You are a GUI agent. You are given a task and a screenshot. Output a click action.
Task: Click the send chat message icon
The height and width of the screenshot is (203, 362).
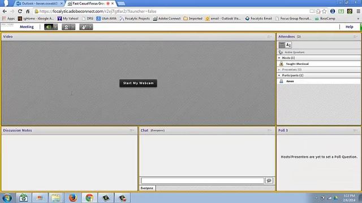click(269, 180)
